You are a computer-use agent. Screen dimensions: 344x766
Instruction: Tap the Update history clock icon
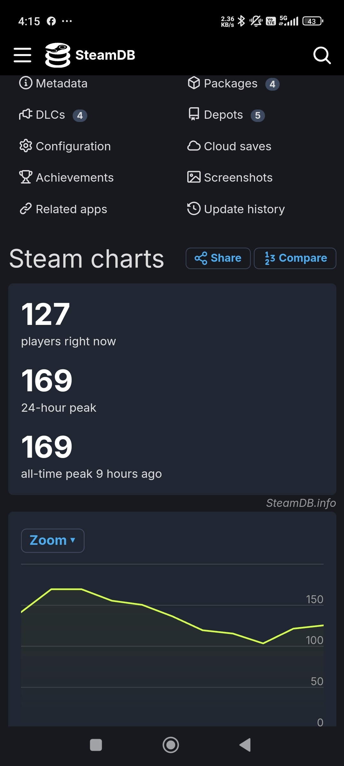point(194,209)
